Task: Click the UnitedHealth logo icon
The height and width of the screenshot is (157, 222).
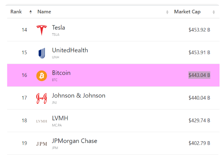Action: (41, 53)
